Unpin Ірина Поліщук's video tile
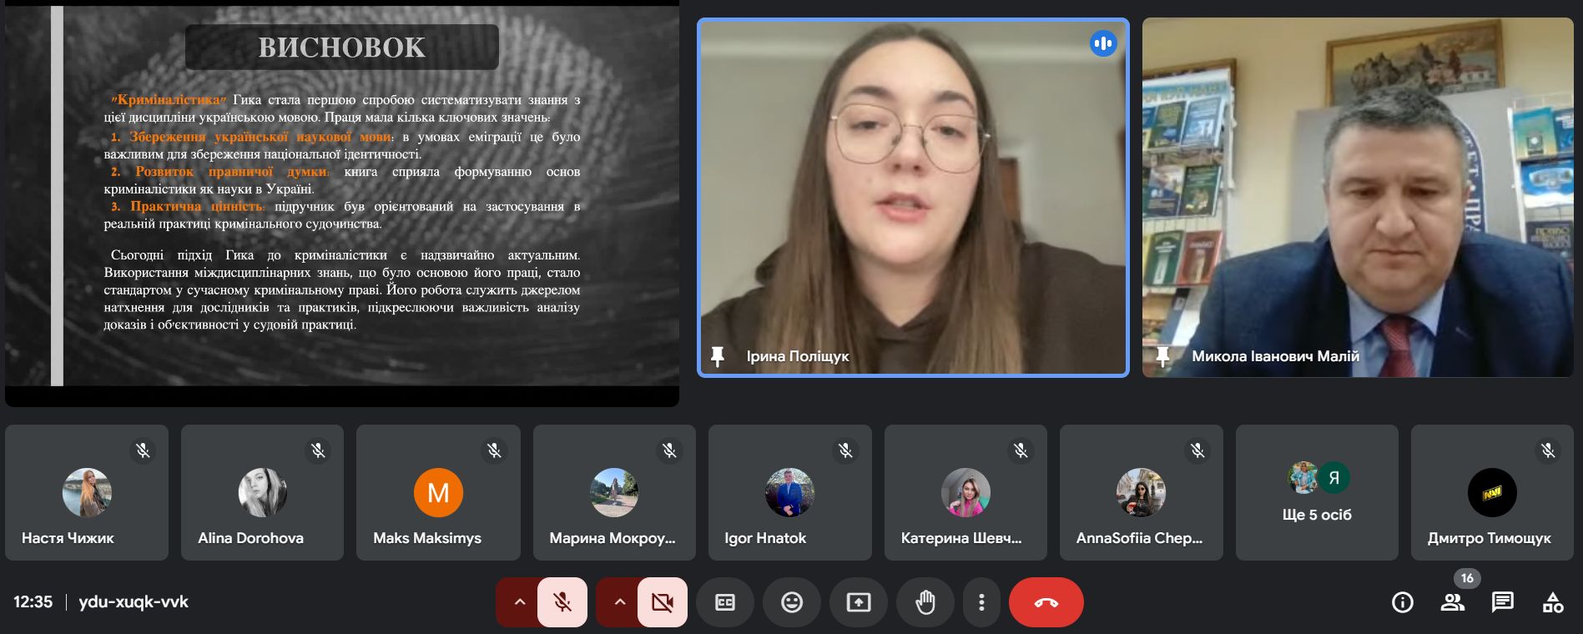Screen dimensions: 1583x634 [x=717, y=357]
